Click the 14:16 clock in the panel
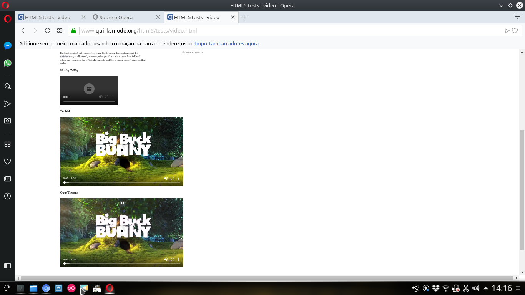The width and height of the screenshot is (525, 295). [x=502, y=288]
